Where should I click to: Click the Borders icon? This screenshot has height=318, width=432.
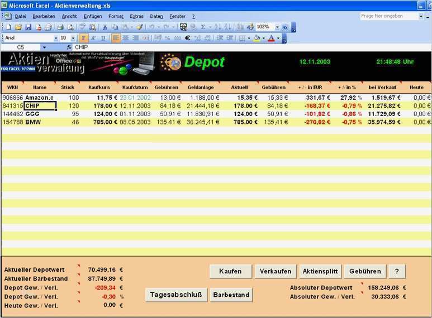point(242,38)
